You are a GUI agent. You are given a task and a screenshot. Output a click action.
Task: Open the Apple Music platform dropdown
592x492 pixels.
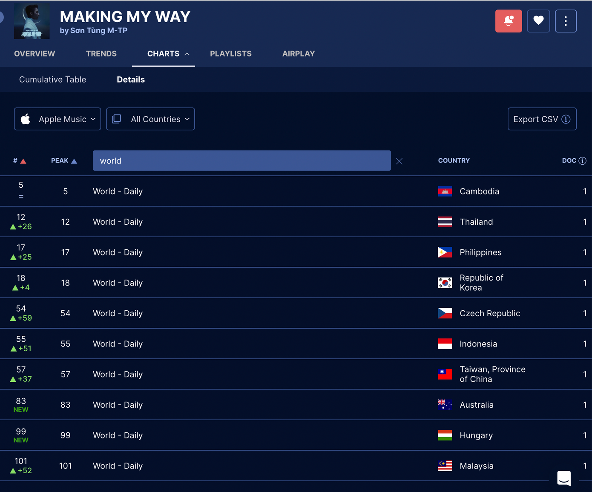(57, 119)
